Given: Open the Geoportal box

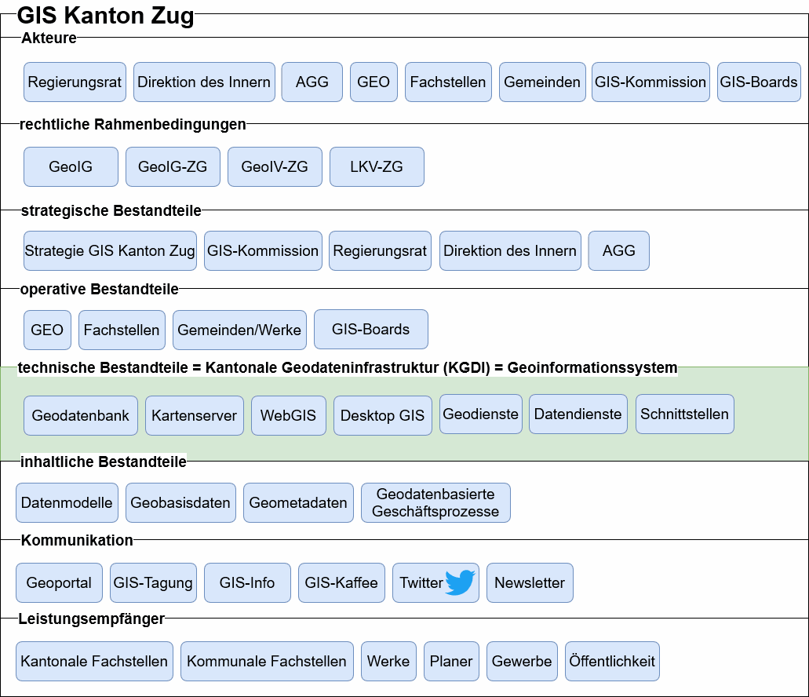Looking at the screenshot, I should tap(59, 582).
